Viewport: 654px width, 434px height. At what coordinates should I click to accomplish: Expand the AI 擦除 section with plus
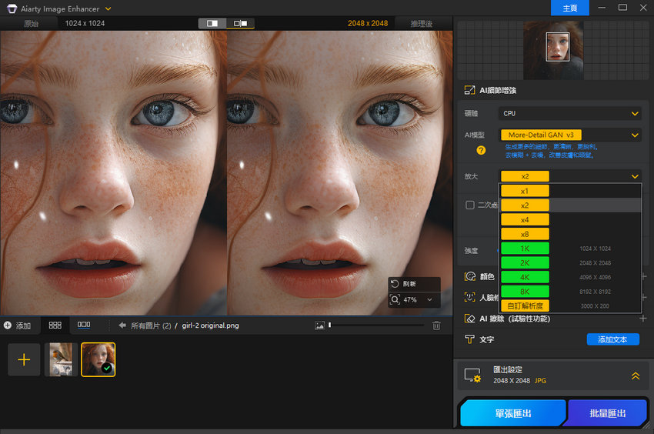click(642, 319)
